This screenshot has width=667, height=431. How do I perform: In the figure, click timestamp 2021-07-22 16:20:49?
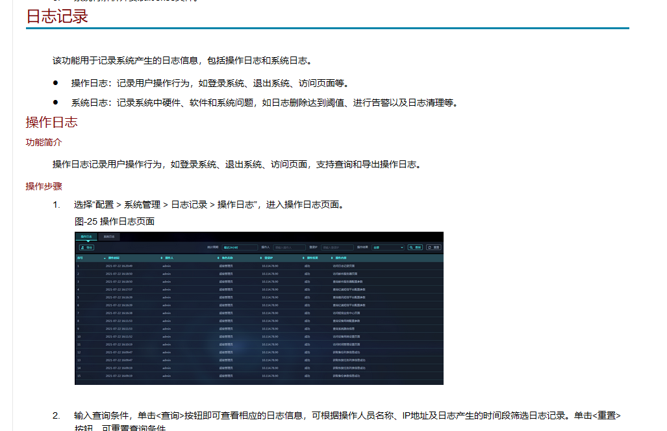coord(119,266)
